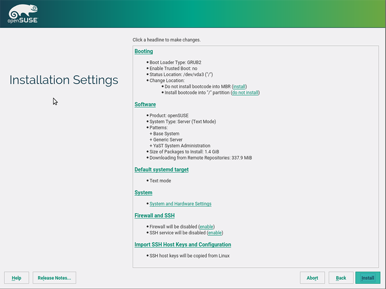Click the 'Text mode' systemd target entry
386x289 pixels.
(160, 181)
